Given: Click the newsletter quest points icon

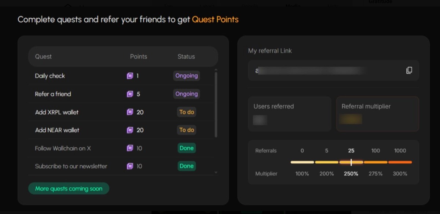Looking at the screenshot, I should 130,166.
